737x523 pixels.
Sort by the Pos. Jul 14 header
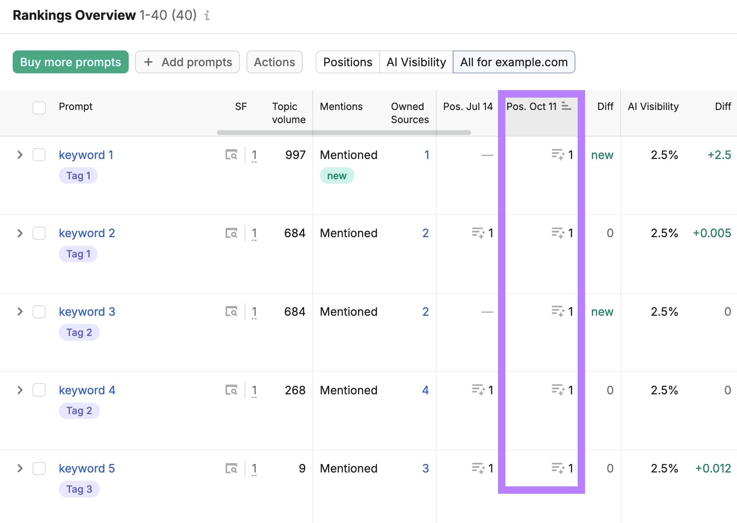(x=468, y=107)
